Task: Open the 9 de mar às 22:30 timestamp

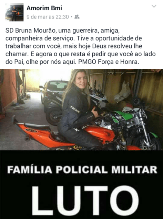Action: click(48, 17)
